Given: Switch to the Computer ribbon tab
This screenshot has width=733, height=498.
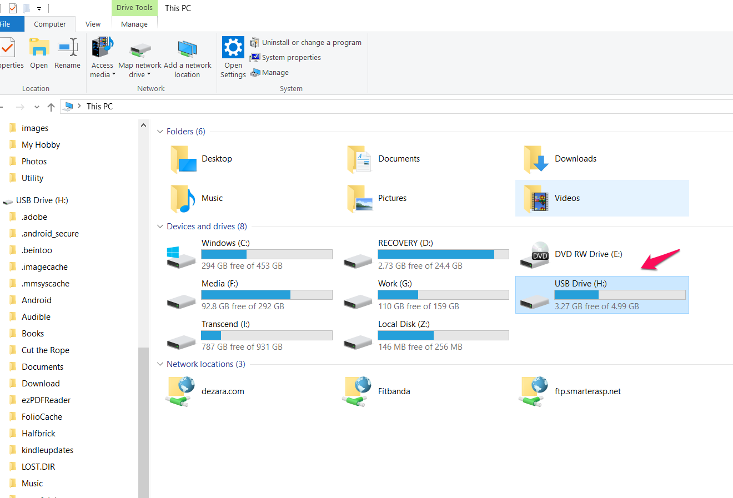Looking at the screenshot, I should pyautogui.click(x=50, y=24).
